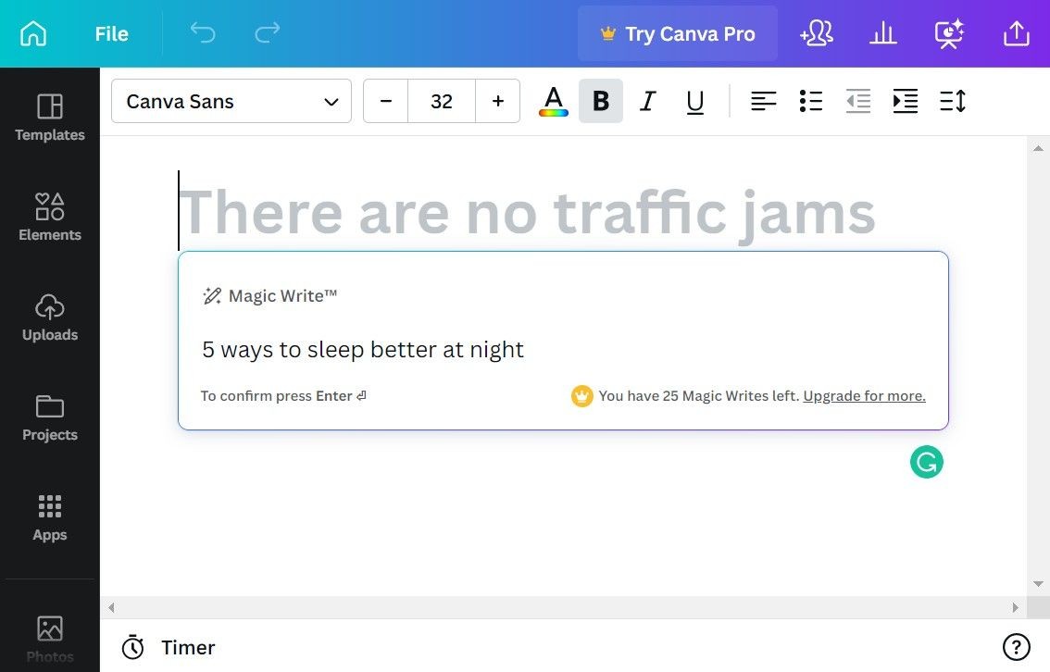Expand the Canva Sans font dropdown
The image size is (1050, 672).
click(x=231, y=101)
